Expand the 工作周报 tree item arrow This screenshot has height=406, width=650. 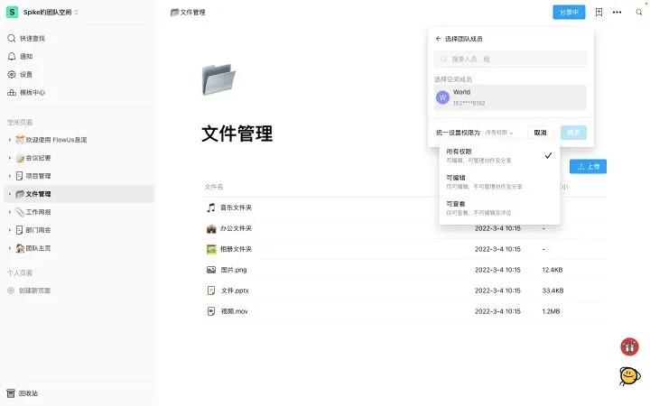point(10,212)
